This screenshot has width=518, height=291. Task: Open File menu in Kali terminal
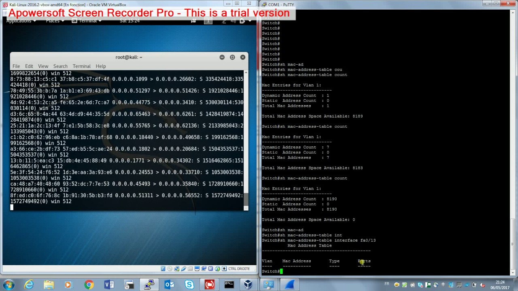point(16,66)
